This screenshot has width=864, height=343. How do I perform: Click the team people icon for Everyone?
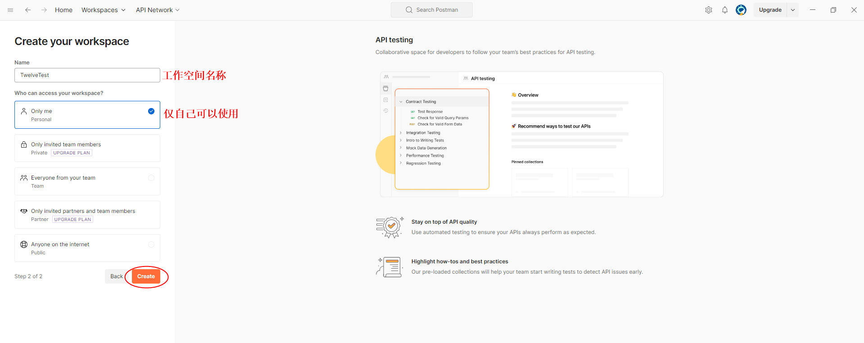(x=24, y=178)
